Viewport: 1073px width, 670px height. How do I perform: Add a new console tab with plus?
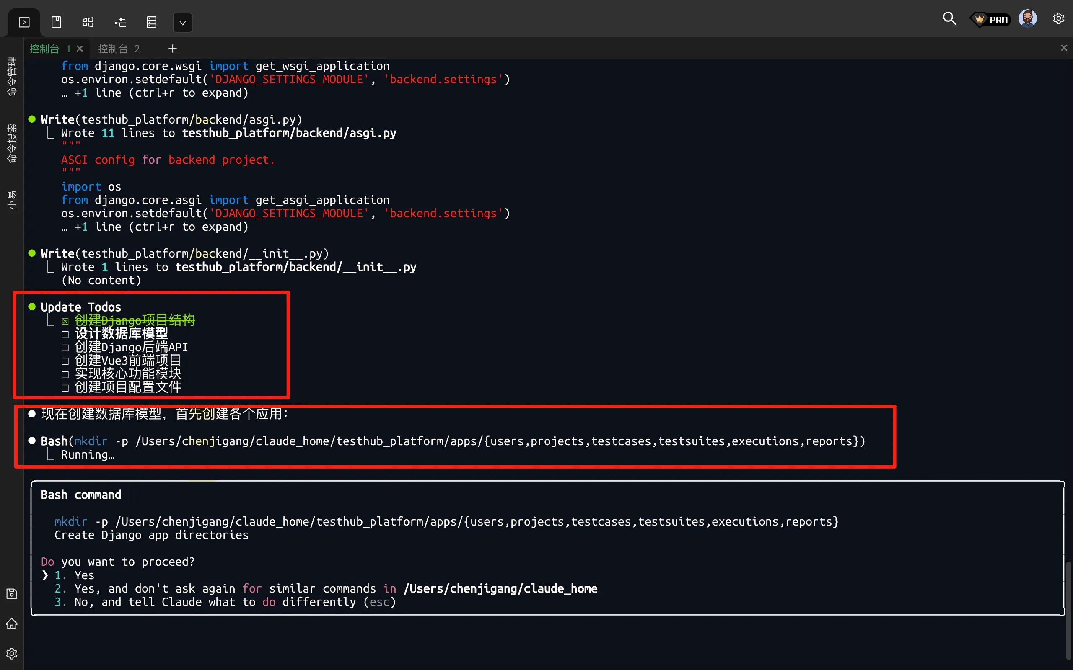(x=173, y=49)
